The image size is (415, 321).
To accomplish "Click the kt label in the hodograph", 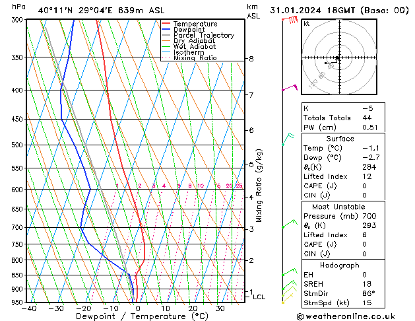I will pyautogui.click(x=307, y=24).
